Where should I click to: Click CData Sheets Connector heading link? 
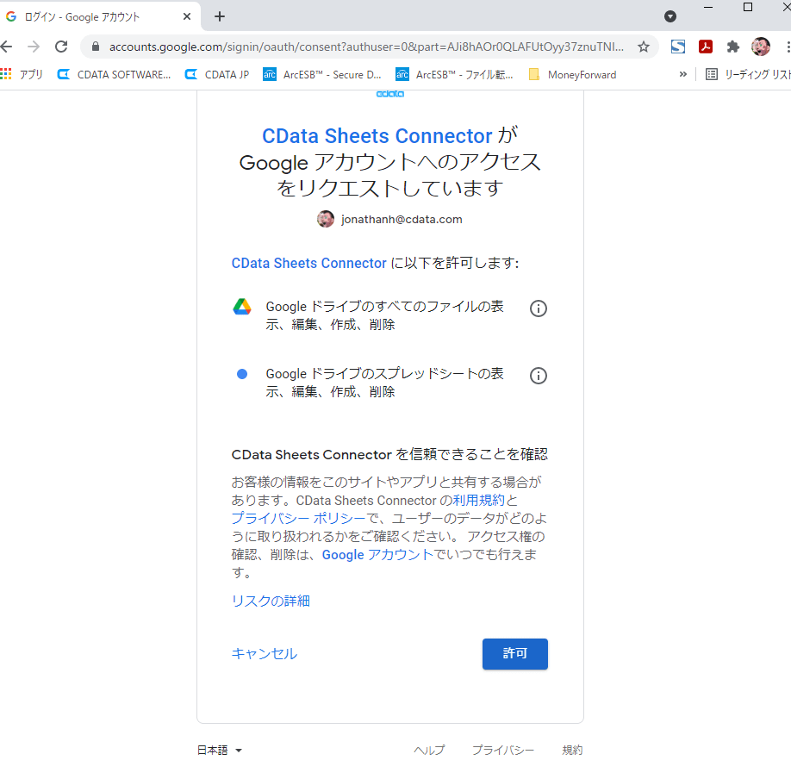377,135
